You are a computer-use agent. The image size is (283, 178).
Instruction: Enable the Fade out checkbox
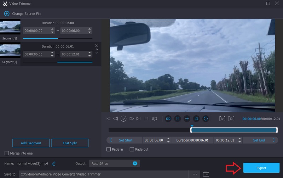click(x=132, y=150)
